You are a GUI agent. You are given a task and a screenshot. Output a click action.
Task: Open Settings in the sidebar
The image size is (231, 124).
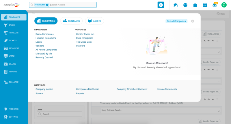click(14, 117)
